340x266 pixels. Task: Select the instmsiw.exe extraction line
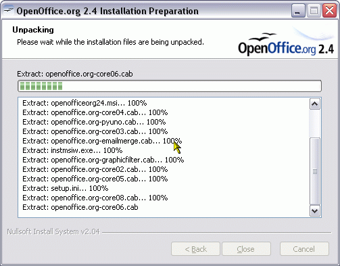coord(72,150)
